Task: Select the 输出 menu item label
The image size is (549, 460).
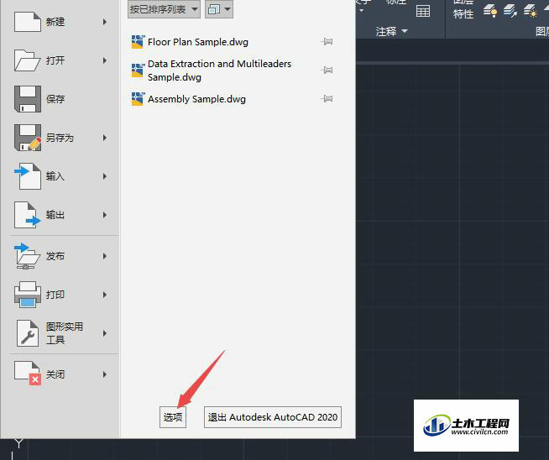Action: (x=55, y=215)
